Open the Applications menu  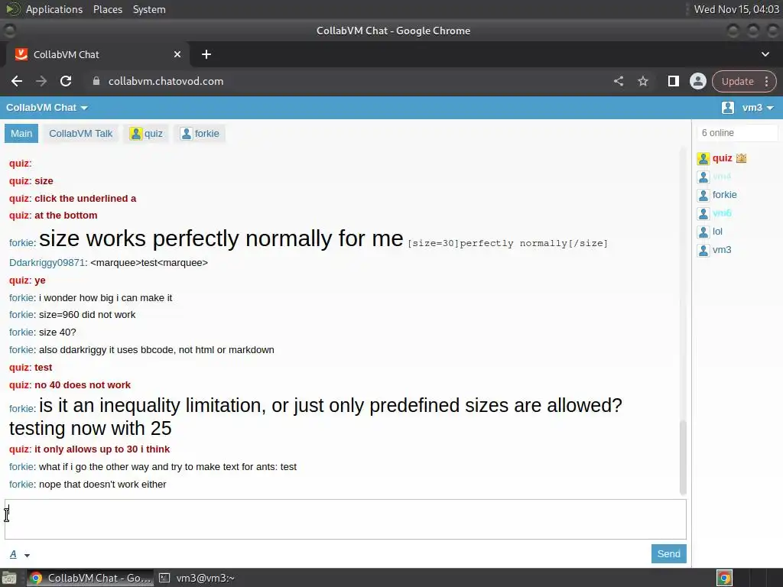coord(54,9)
